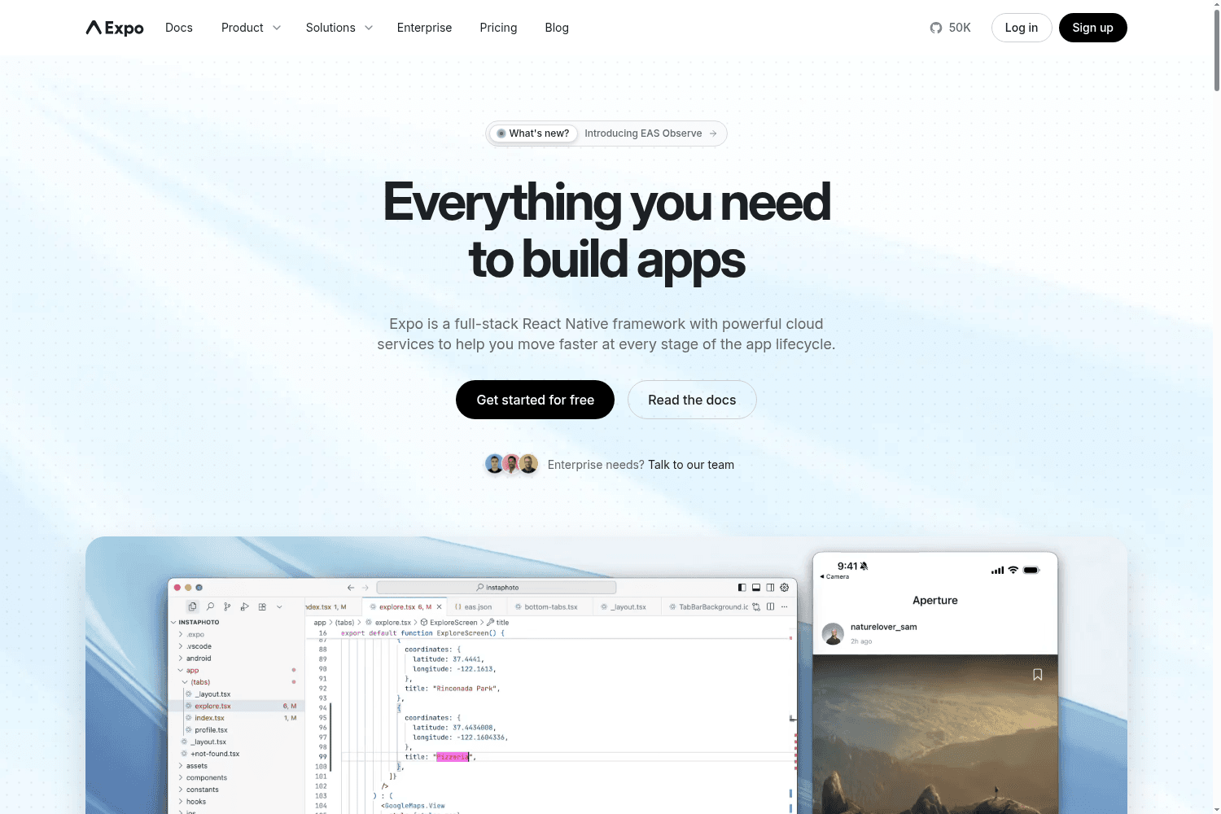Select index.tsx in the file tree
The height and width of the screenshot is (814, 1221).
[x=236, y=718]
